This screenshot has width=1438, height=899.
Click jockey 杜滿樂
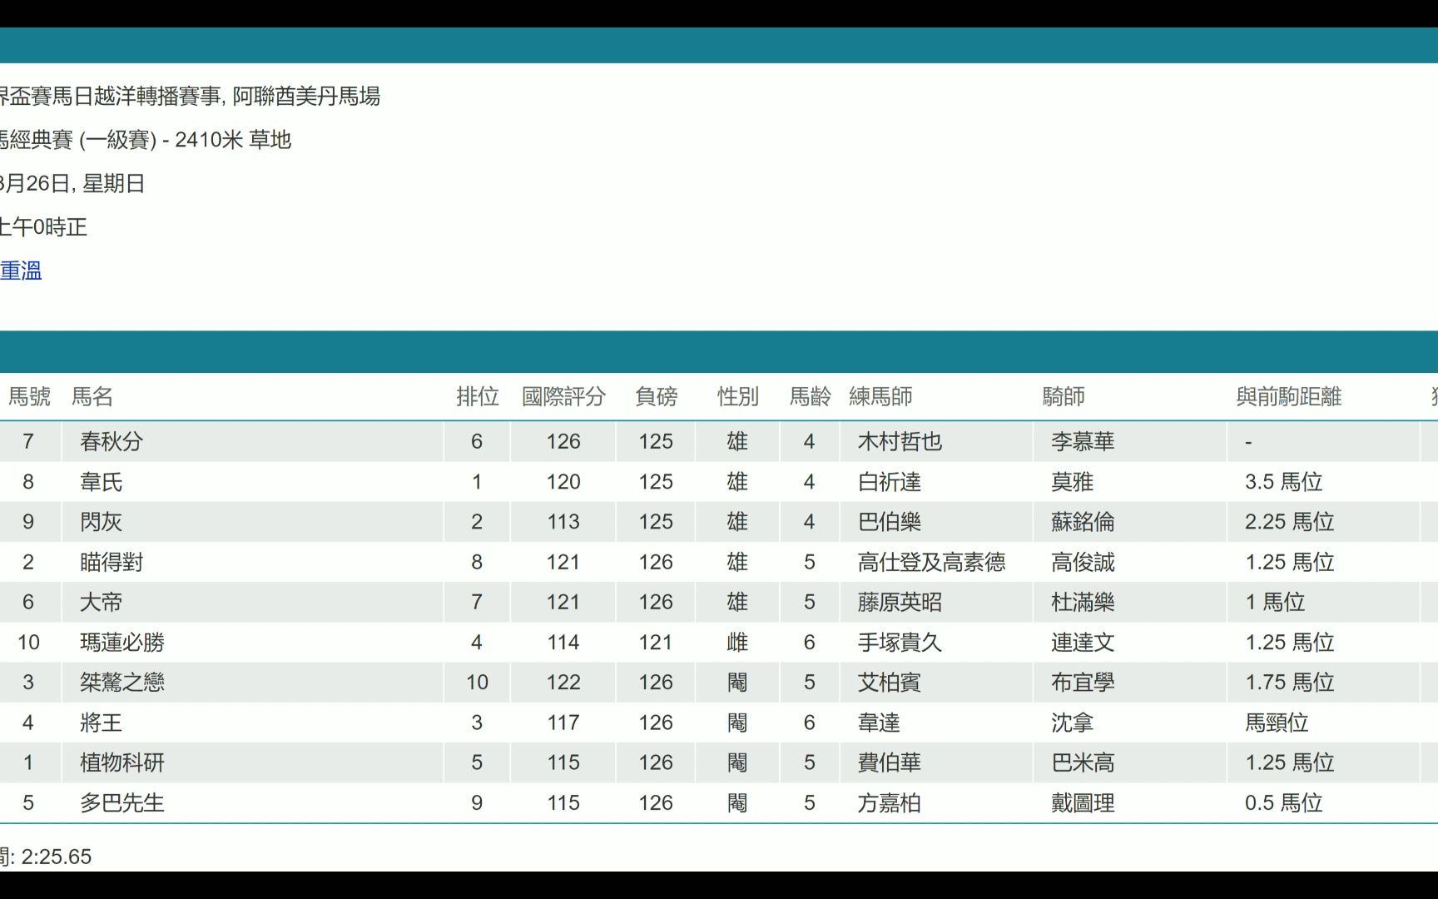click(x=1082, y=602)
